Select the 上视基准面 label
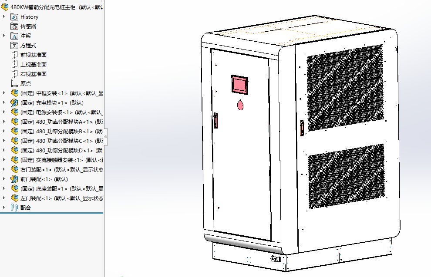The height and width of the screenshot is (277, 431). (x=33, y=64)
